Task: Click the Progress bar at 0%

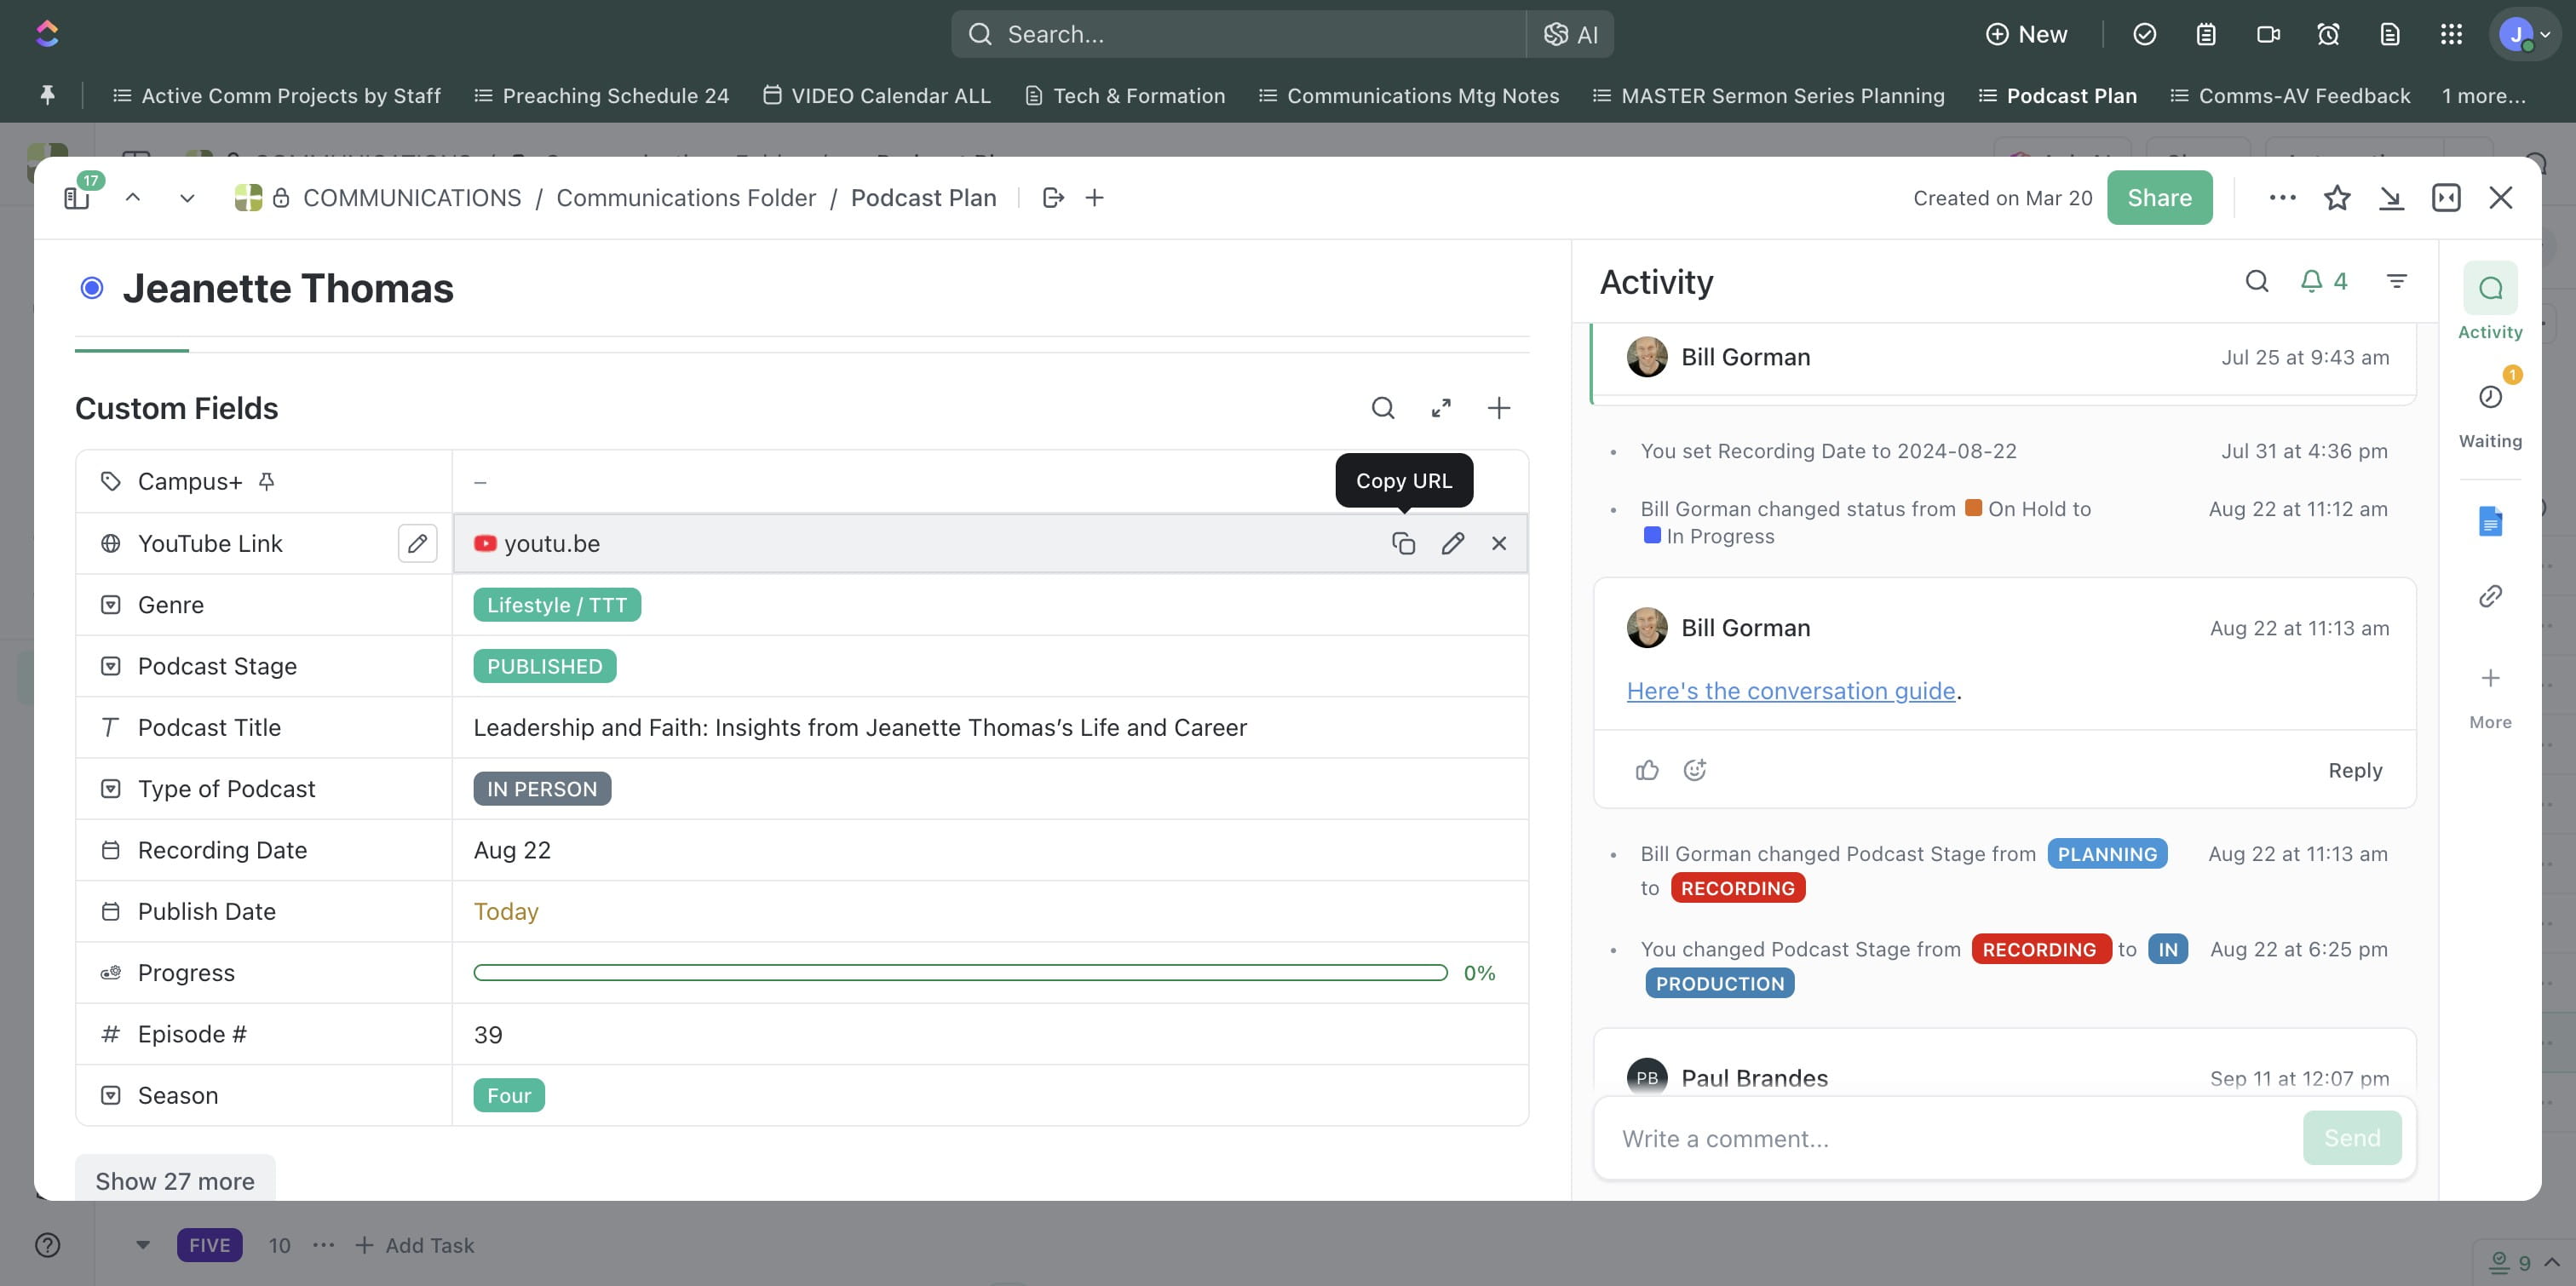Action: 960,972
